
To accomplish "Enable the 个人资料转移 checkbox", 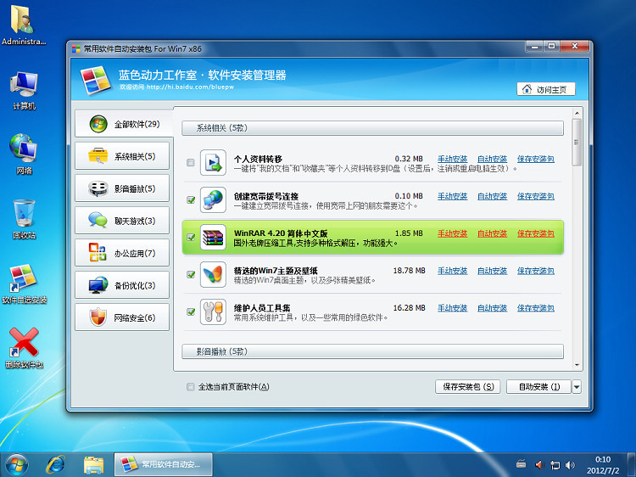I will (x=191, y=163).
